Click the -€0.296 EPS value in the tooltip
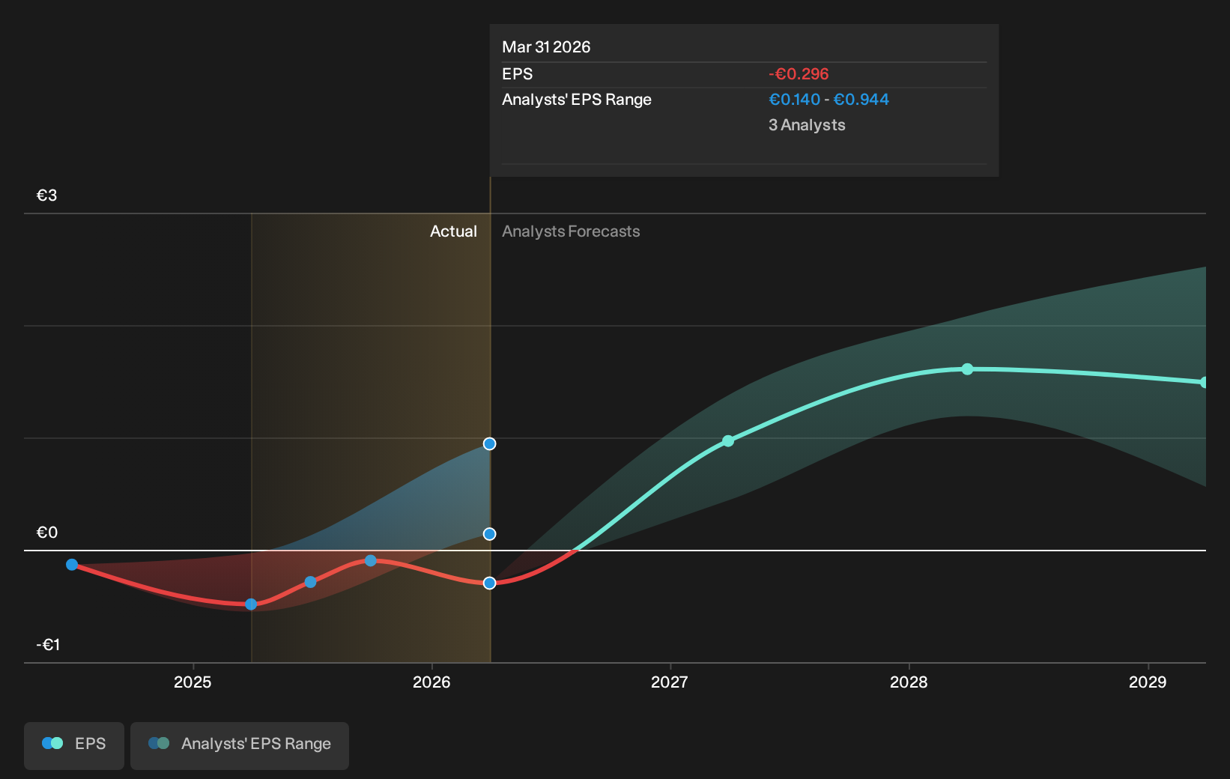Image resolution: width=1230 pixels, height=779 pixels. tap(799, 74)
